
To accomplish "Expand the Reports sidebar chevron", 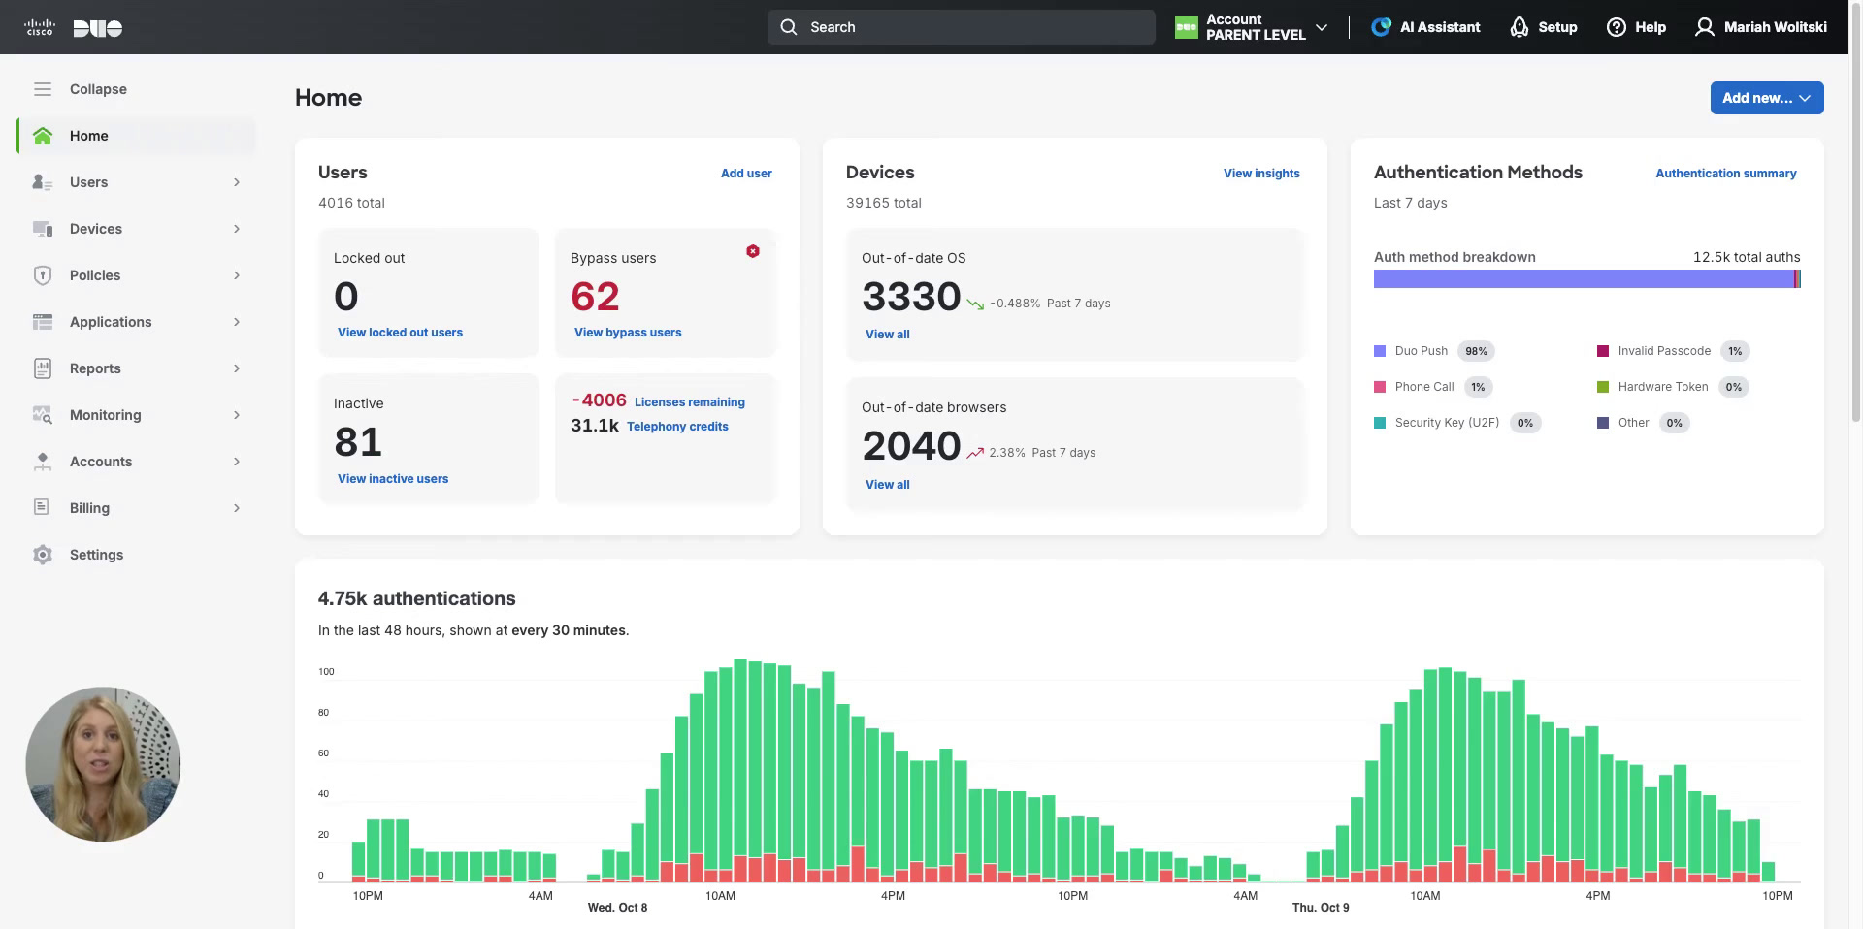I will [237, 368].
